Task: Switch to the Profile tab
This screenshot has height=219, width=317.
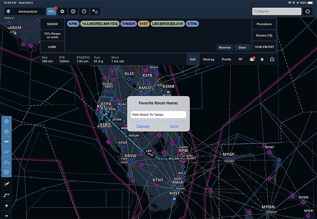Action: (x=226, y=59)
